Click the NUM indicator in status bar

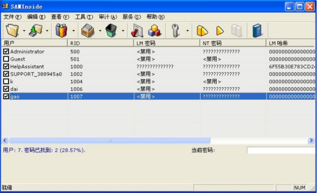[299, 187]
